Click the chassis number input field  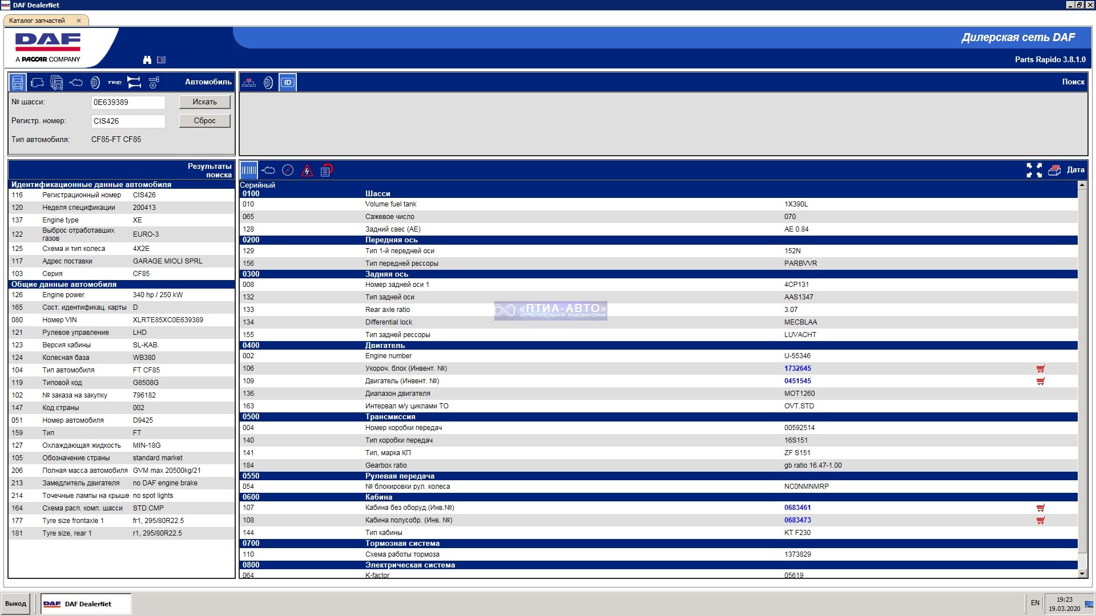[128, 102]
